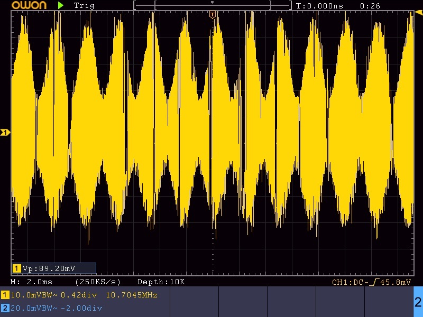
Task: Click the yellow trigger level arrow at right edge
Action: click(419, 12)
